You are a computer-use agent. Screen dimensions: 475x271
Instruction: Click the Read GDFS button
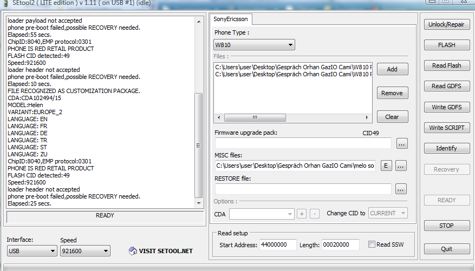[446, 86]
